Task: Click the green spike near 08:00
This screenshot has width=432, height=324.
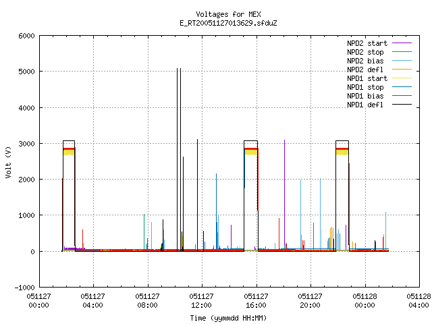Action: tap(144, 232)
